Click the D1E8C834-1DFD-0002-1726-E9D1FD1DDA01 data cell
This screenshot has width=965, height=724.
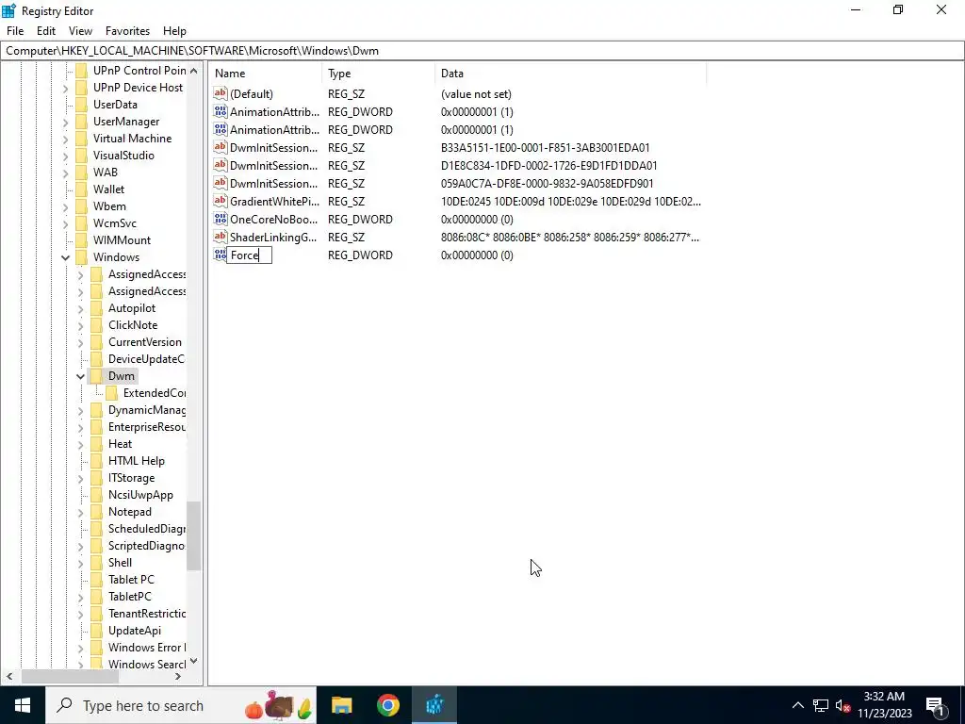(549, 166)
